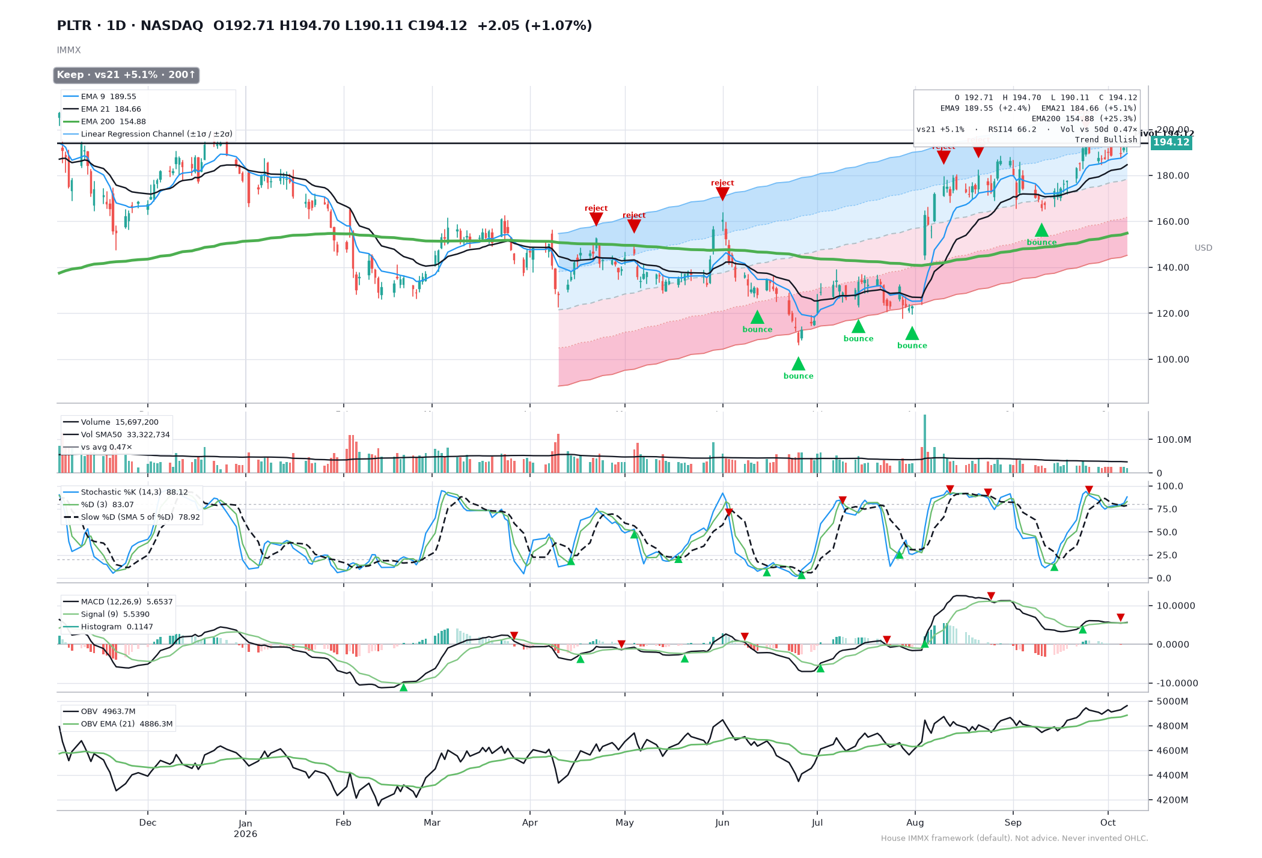Click the 'Histogram 0.1147' legend entry
Screen dimensions: 1262x858
click(108, 627)
